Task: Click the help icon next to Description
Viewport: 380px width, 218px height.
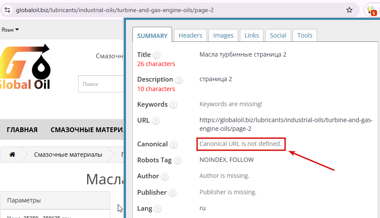Action: [179, 80]
